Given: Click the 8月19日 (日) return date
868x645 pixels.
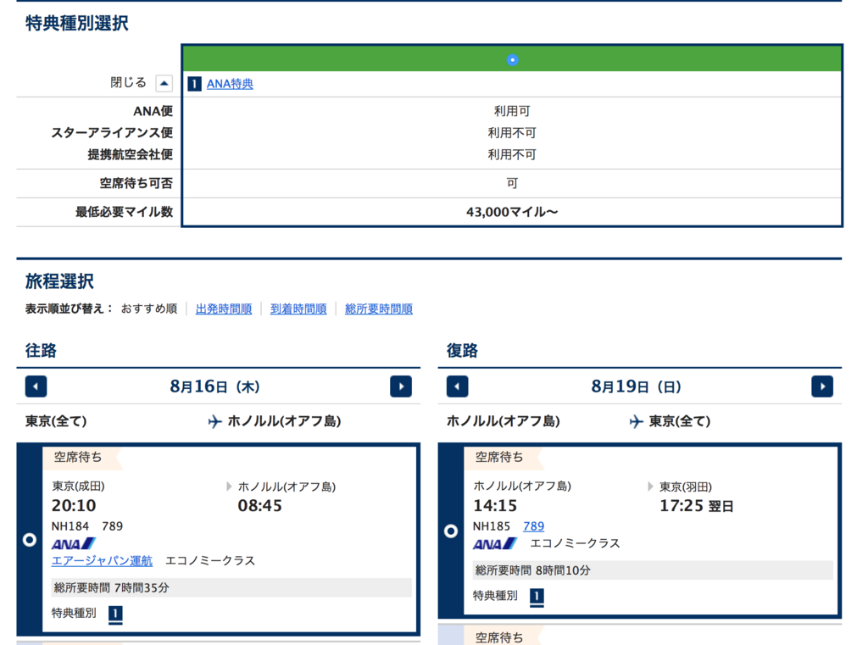Looking at the screenshot, I should point(636,386).
